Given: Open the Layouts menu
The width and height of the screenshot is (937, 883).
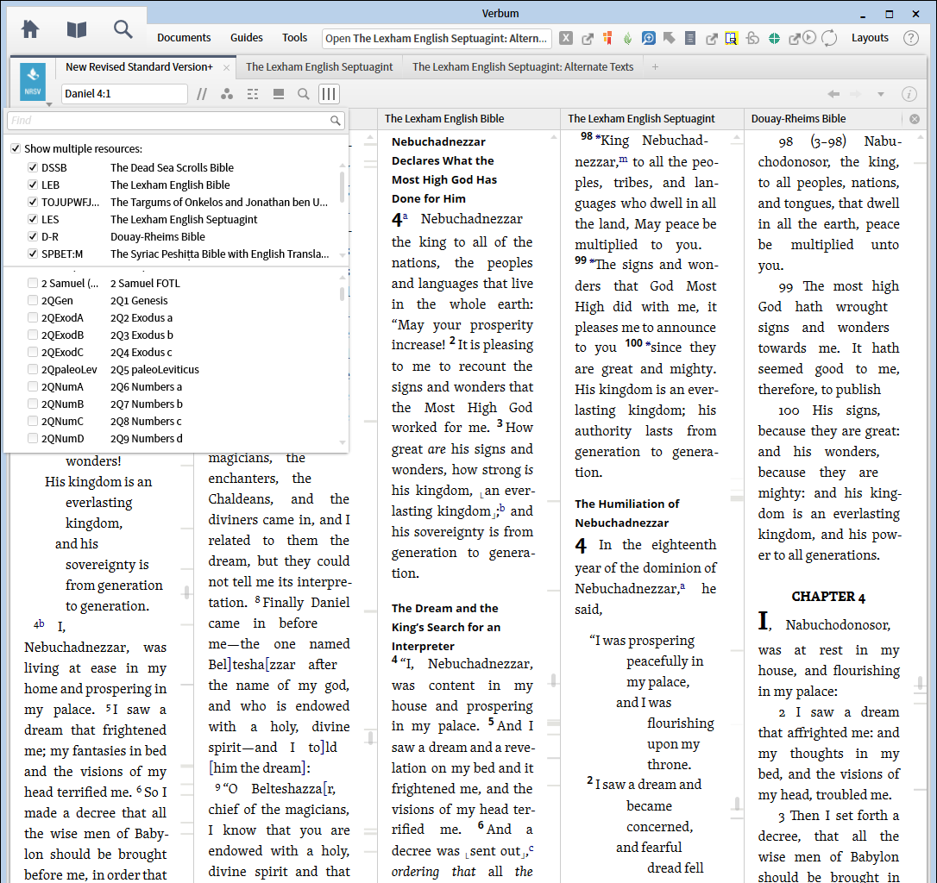Looking at the screenshot, I should point(870,38).
